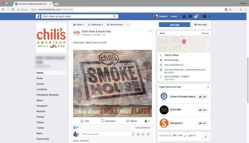Click the Write a comment field
Viewport: 249px width, 143px height.
click(106, 134)
